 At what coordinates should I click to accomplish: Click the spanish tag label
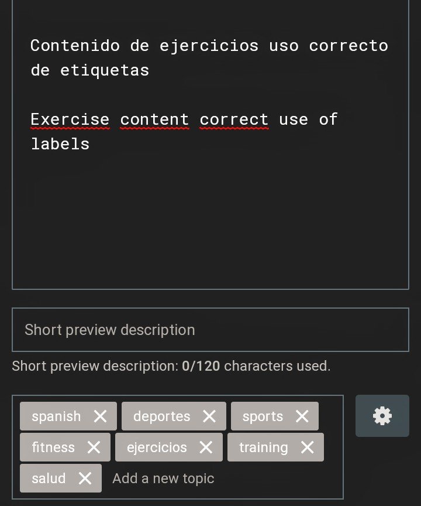coord(56,416)
